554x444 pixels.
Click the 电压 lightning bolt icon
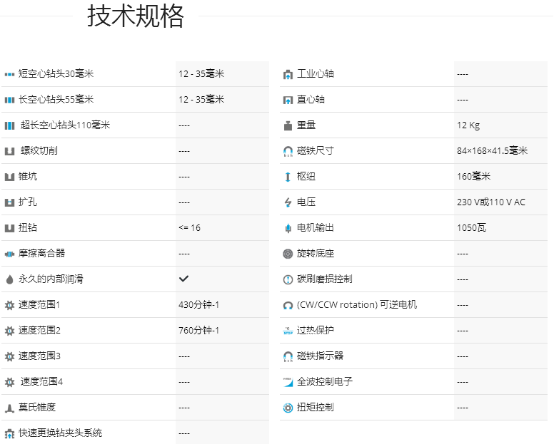pyautogui.click(x=288, y=202)
